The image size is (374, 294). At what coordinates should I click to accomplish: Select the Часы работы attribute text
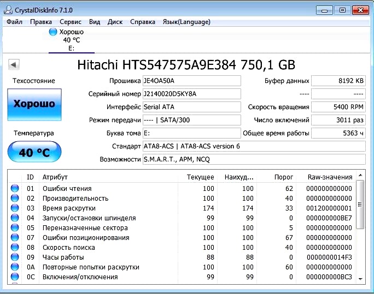(63, 257)
